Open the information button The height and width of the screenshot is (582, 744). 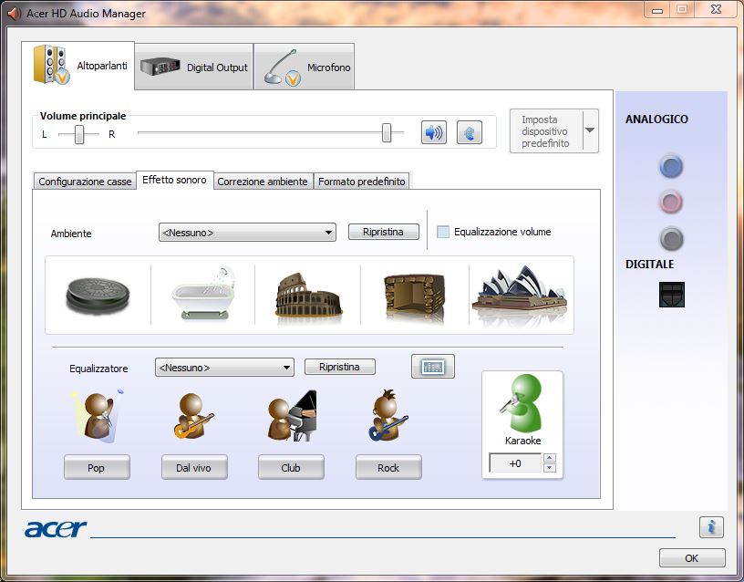pos(711,527)
